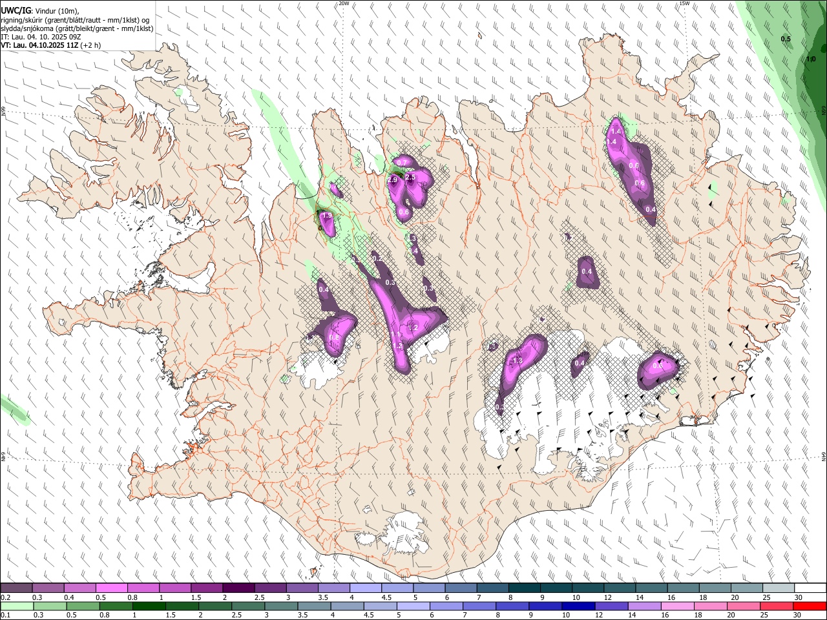Pick the rain legend swatch from 12 to 14
Image resolution: width=827 pixels, height=620 pixels.
pos(611,606)
